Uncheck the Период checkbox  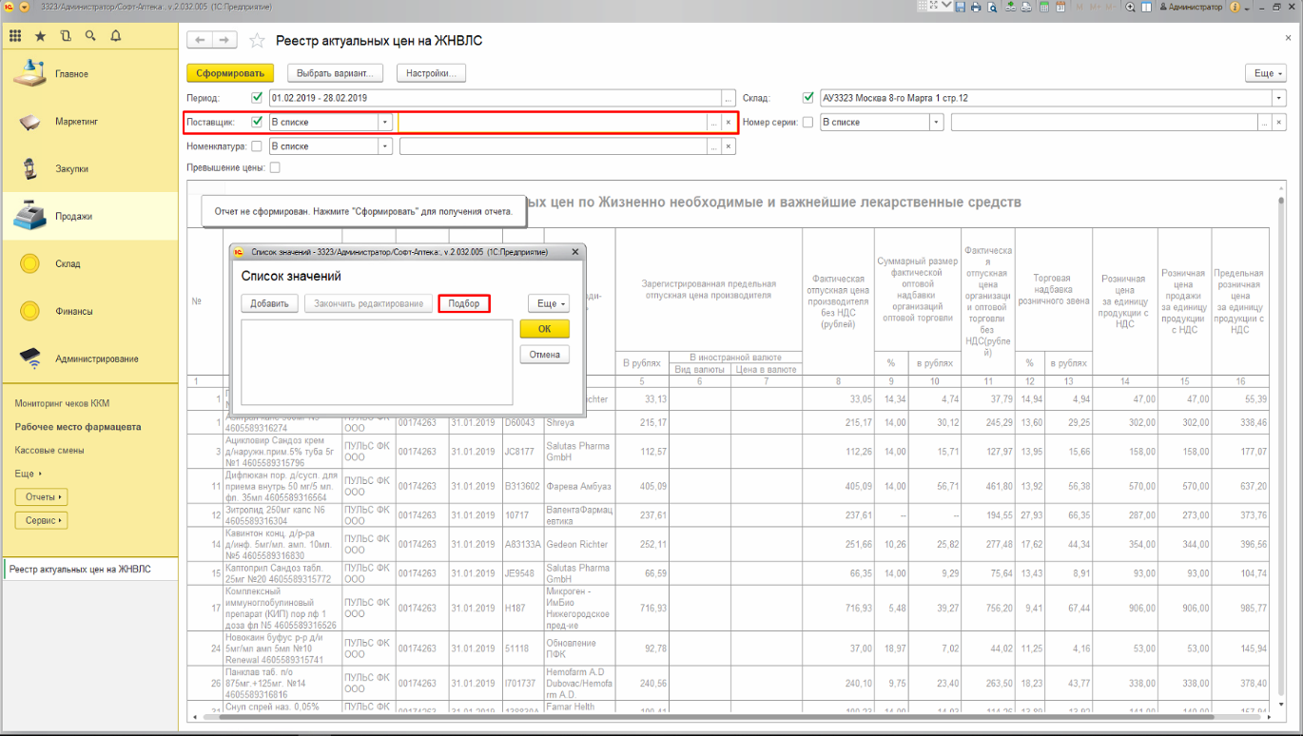256,98
